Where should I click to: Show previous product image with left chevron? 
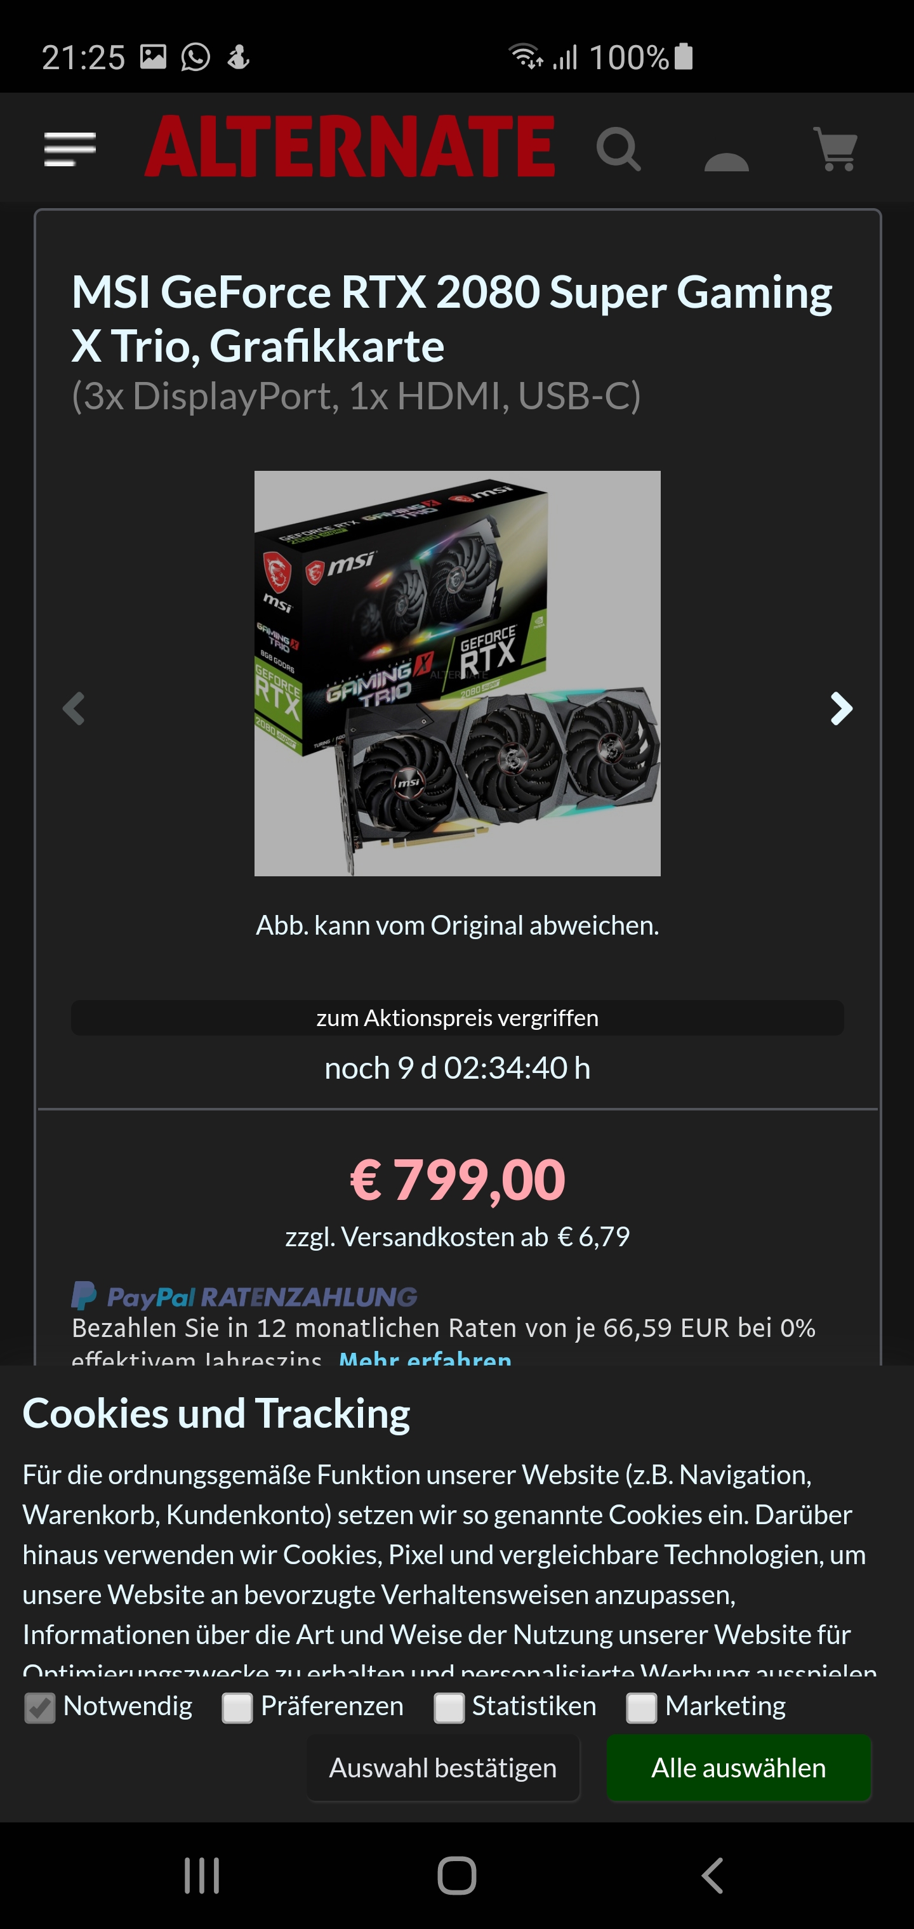(74, 708)
